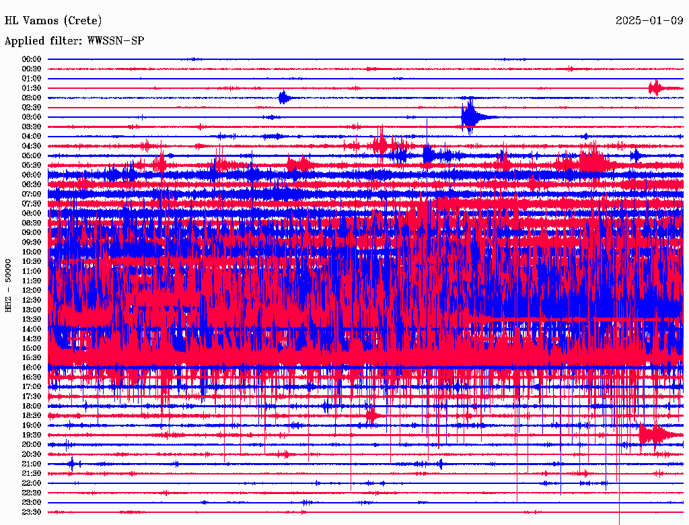The image size is (689, 525).
Task: Click the 19:00 time label
Action: click(x=32, y=425)
